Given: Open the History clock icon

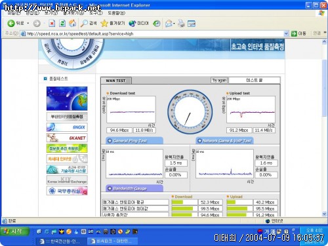Looking at the screenshot, I should [157, 24].
